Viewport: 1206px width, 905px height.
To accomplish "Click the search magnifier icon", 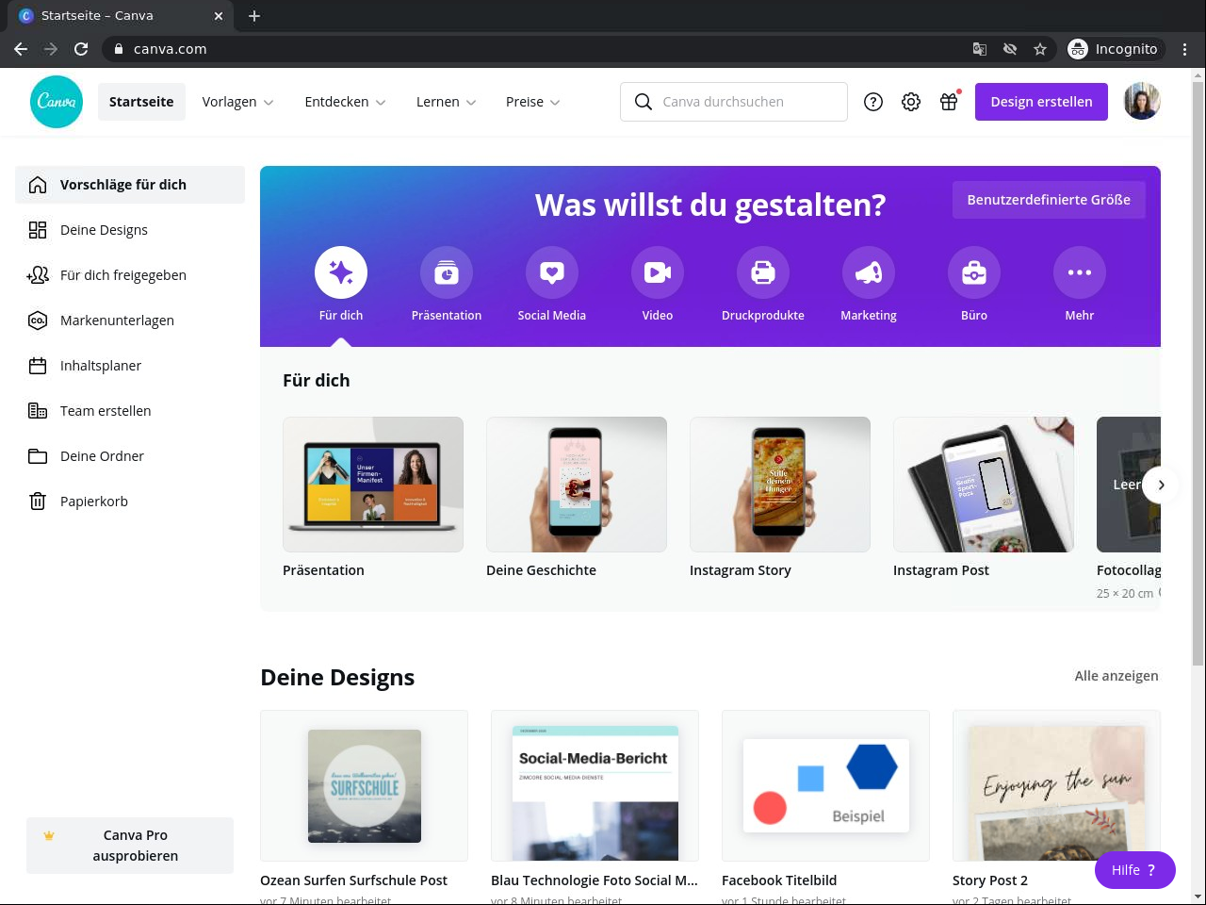I will coord(644,102).
